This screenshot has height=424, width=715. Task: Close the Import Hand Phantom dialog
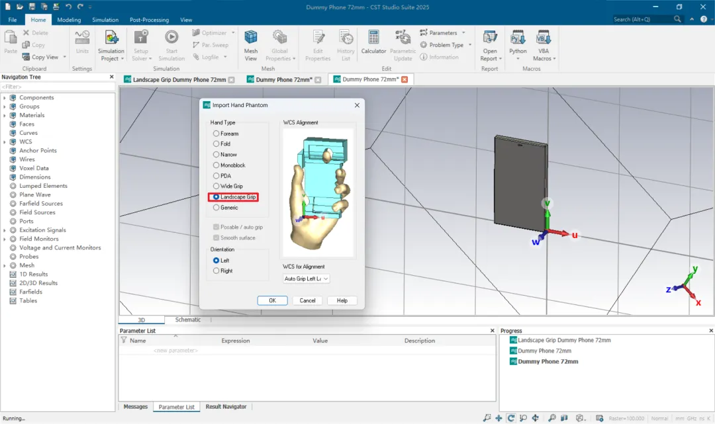[357, 105]
